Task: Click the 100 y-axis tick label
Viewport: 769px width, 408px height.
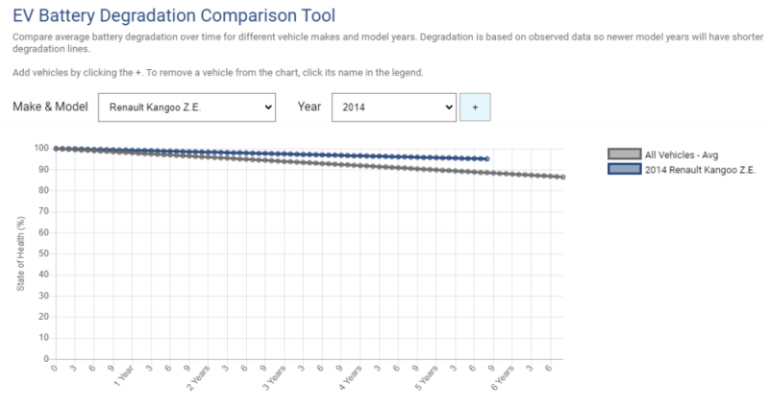Action: tap(40, 148)
